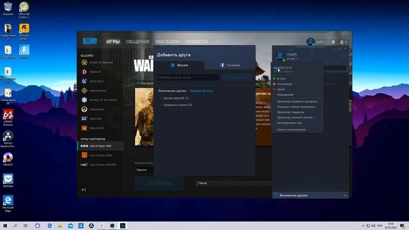409x230 pixels.
Task: Click the ИГРАТЬ button
Action: coord(159,183)
